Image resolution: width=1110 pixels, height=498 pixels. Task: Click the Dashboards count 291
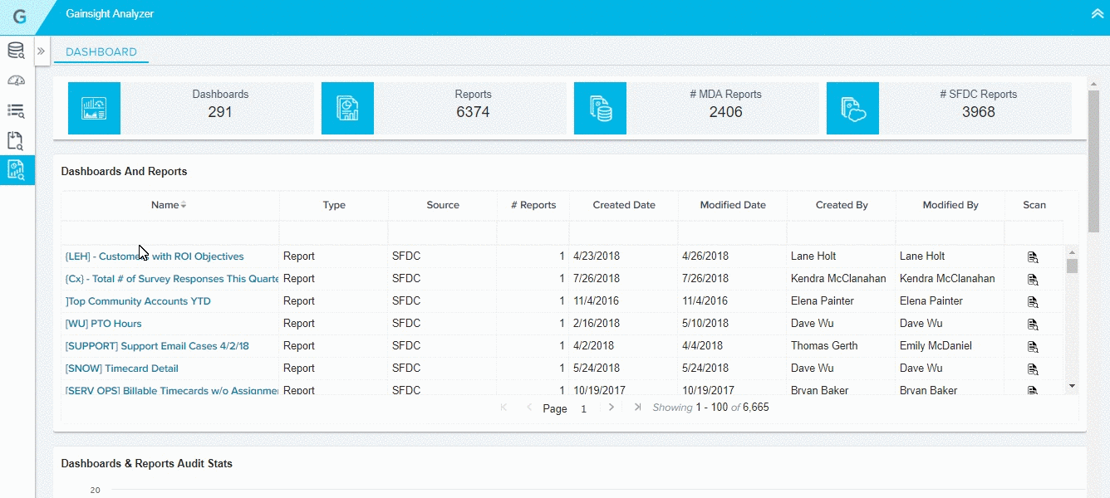[x=220, y=112]
